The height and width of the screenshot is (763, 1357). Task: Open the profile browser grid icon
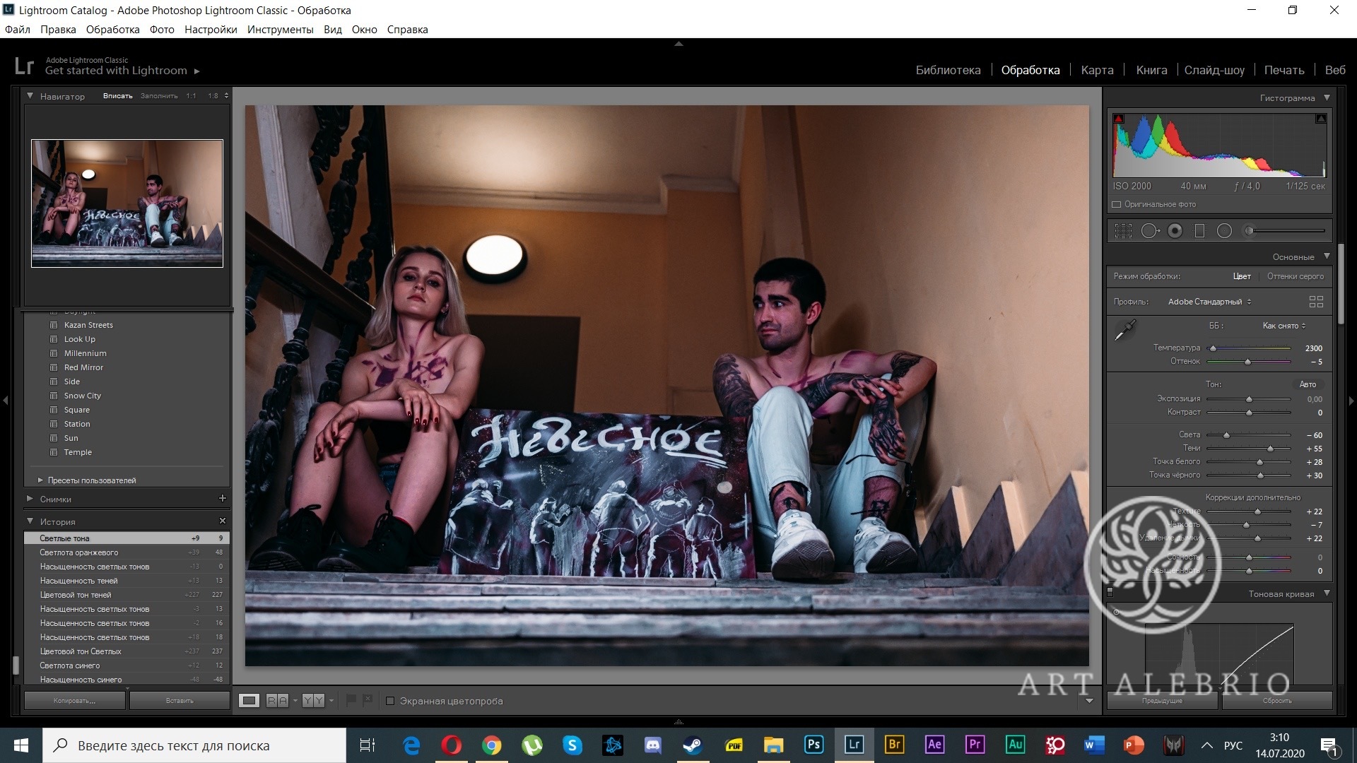click(x=1316, y=302)
